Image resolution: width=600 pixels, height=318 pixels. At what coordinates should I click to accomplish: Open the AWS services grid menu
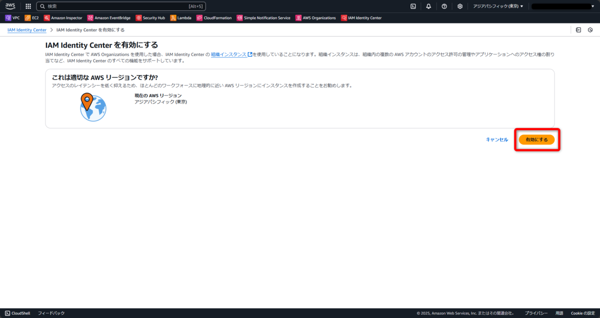(28, 6)
